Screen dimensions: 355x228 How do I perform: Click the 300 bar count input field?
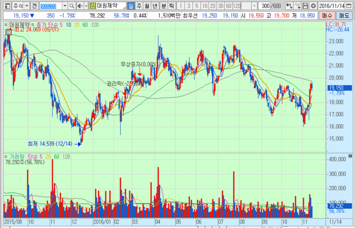[x=264, y=6]
